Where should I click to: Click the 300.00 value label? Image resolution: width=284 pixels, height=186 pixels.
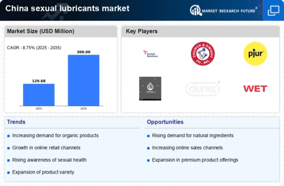click(83, 52)
